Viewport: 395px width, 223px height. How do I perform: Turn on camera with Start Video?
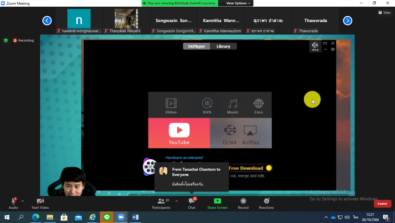pos(40,203)
